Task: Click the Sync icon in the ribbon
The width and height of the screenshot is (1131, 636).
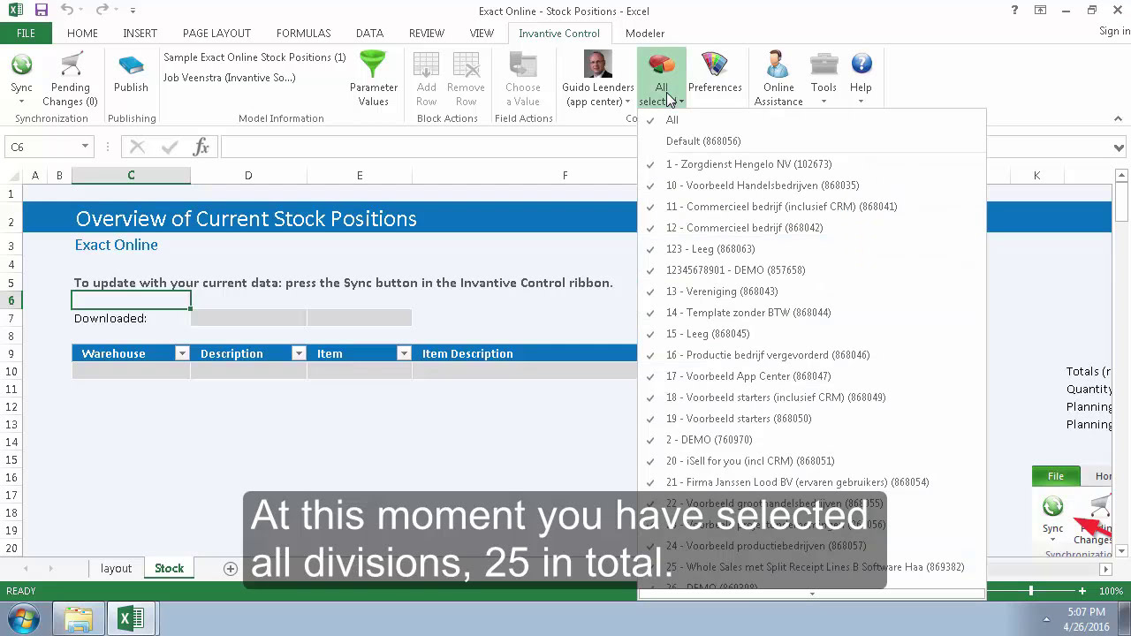Action: point(21,66)
